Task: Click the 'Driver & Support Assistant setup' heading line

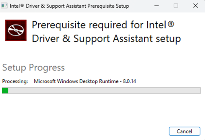Action: point(106,39)
